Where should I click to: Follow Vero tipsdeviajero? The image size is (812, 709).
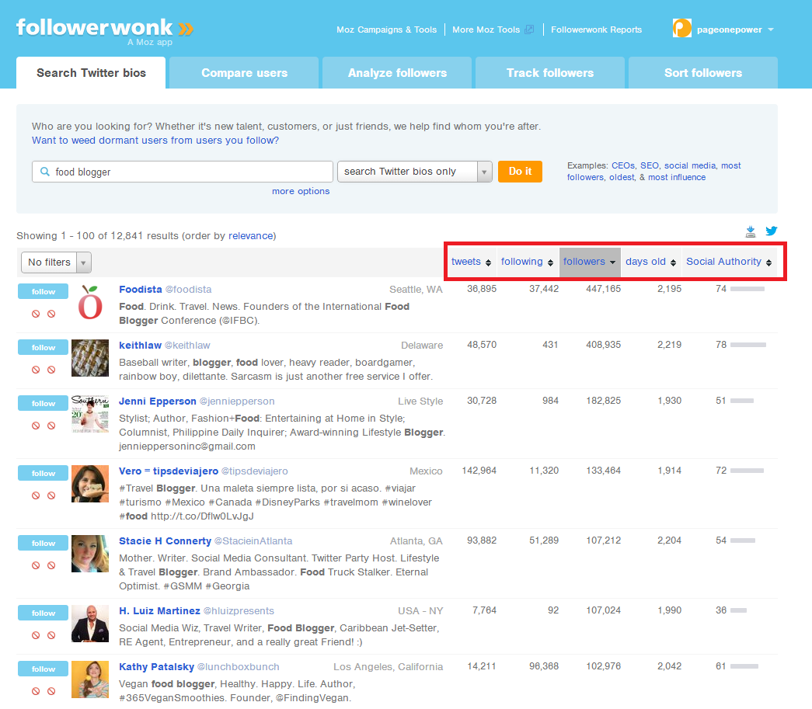click(x=43, y=473)
